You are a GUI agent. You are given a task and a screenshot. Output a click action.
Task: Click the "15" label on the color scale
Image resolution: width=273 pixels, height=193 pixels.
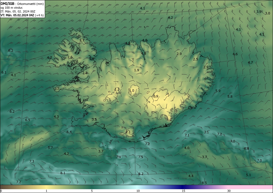coord(183,191)
